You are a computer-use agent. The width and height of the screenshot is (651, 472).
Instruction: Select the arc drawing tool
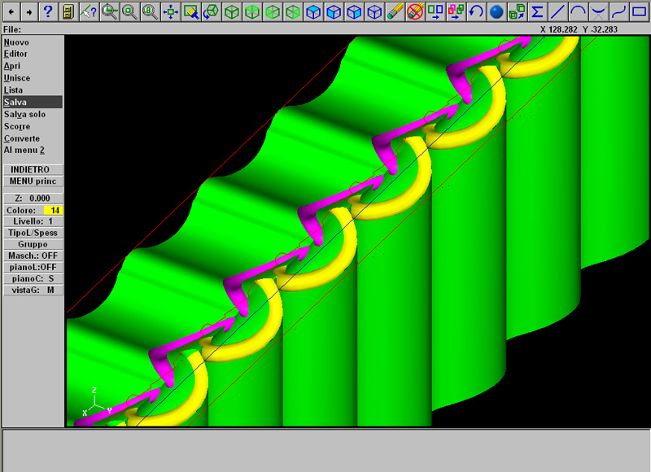pyautogui.click(x=578, y=12)
